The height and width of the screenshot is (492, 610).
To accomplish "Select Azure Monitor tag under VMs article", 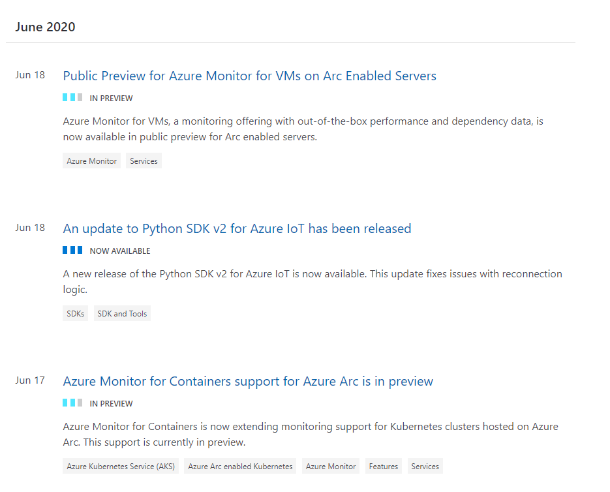I will point(91,161).
